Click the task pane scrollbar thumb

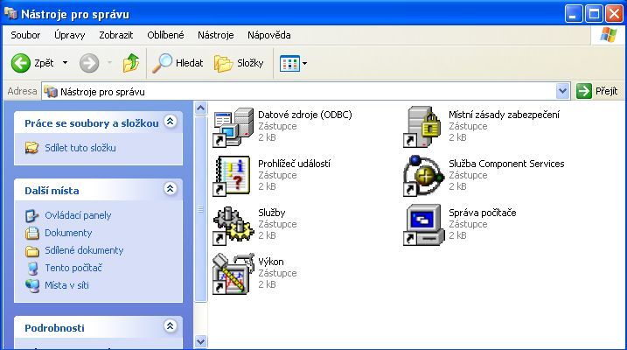click(200, 209)
